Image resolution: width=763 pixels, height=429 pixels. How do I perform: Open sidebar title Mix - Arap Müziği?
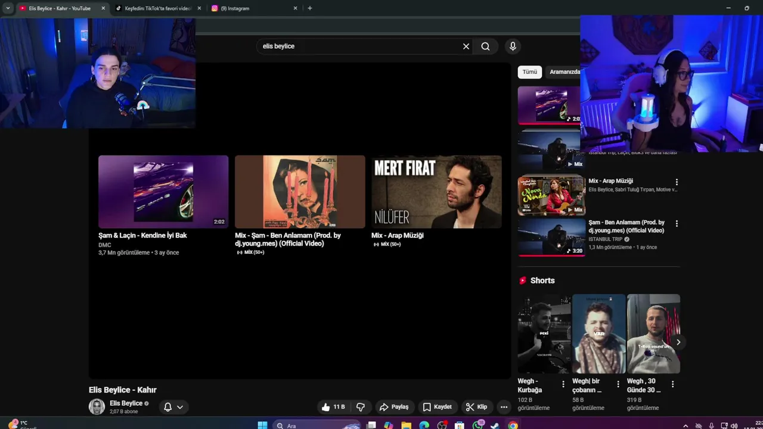point(610,181)
